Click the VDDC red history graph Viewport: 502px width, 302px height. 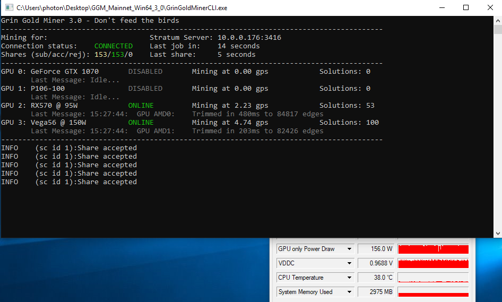(433, 263)
